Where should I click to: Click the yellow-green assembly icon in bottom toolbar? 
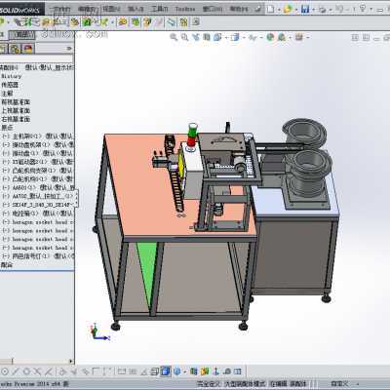coord(205,371)
